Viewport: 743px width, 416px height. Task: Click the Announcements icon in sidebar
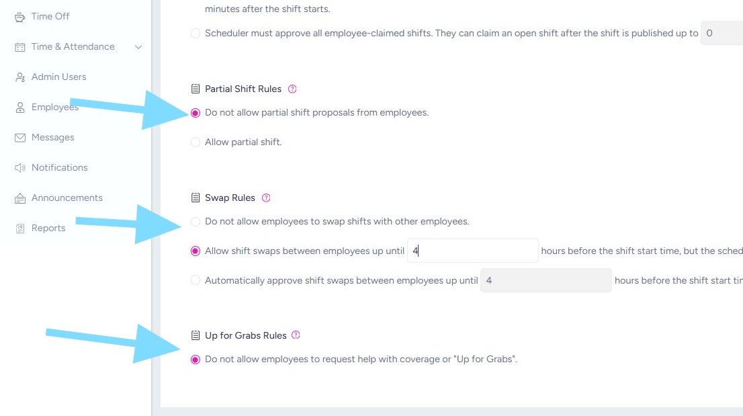[19, 198]
